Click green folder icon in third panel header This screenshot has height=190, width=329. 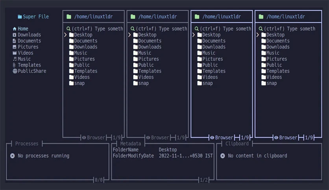click(x=197, y=16)
